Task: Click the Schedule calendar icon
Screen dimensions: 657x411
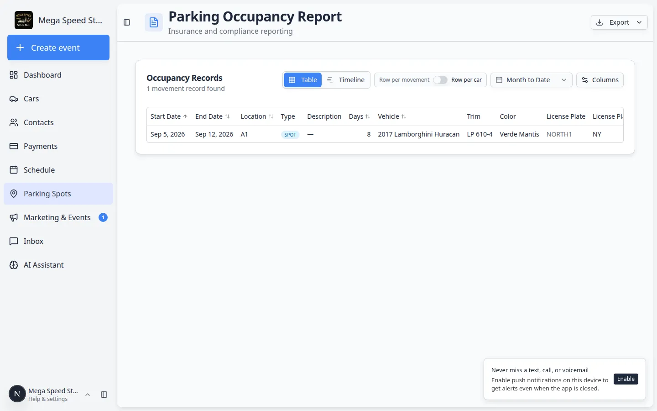Action: click(x=14, y=170)
